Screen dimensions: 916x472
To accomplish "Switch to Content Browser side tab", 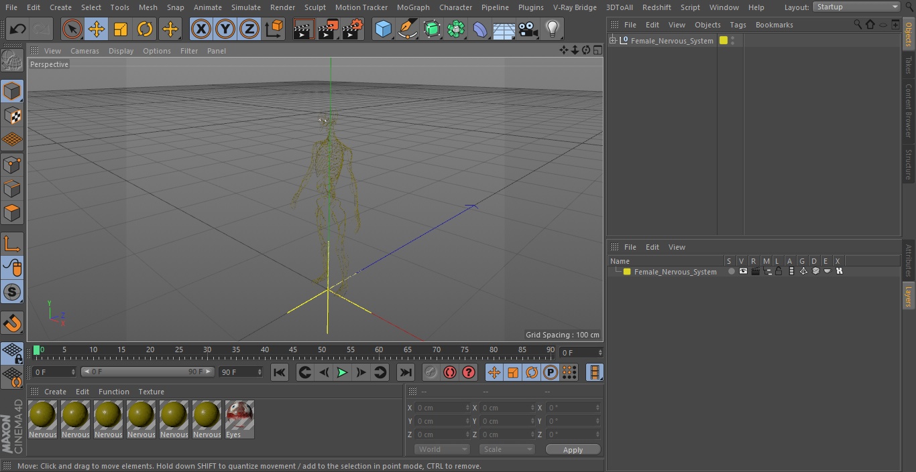I will pos(909,110).
